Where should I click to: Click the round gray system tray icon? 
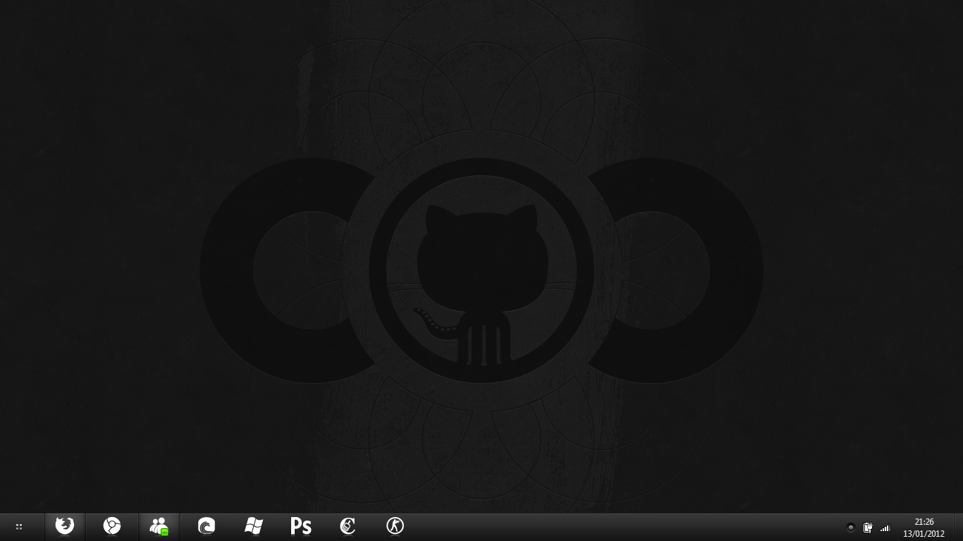tap(850, 528)
